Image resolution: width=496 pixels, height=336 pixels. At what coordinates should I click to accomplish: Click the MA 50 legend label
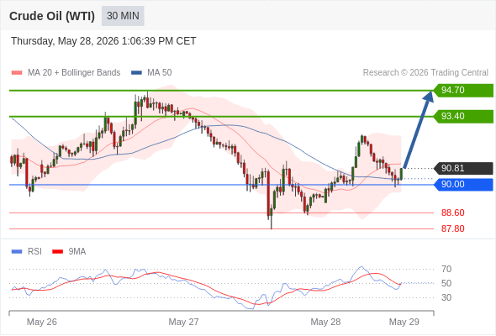pos(160,73)
